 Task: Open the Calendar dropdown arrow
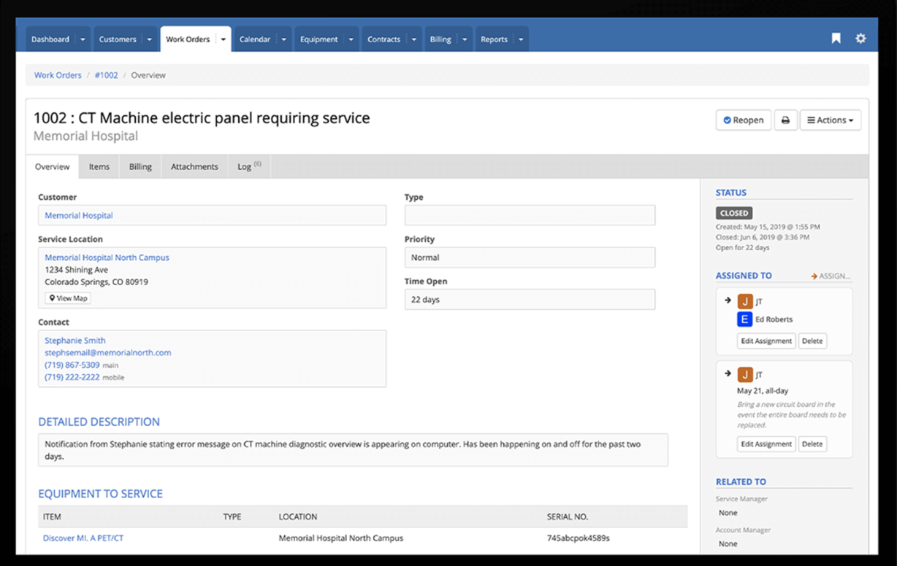click(x=283, y=39)
